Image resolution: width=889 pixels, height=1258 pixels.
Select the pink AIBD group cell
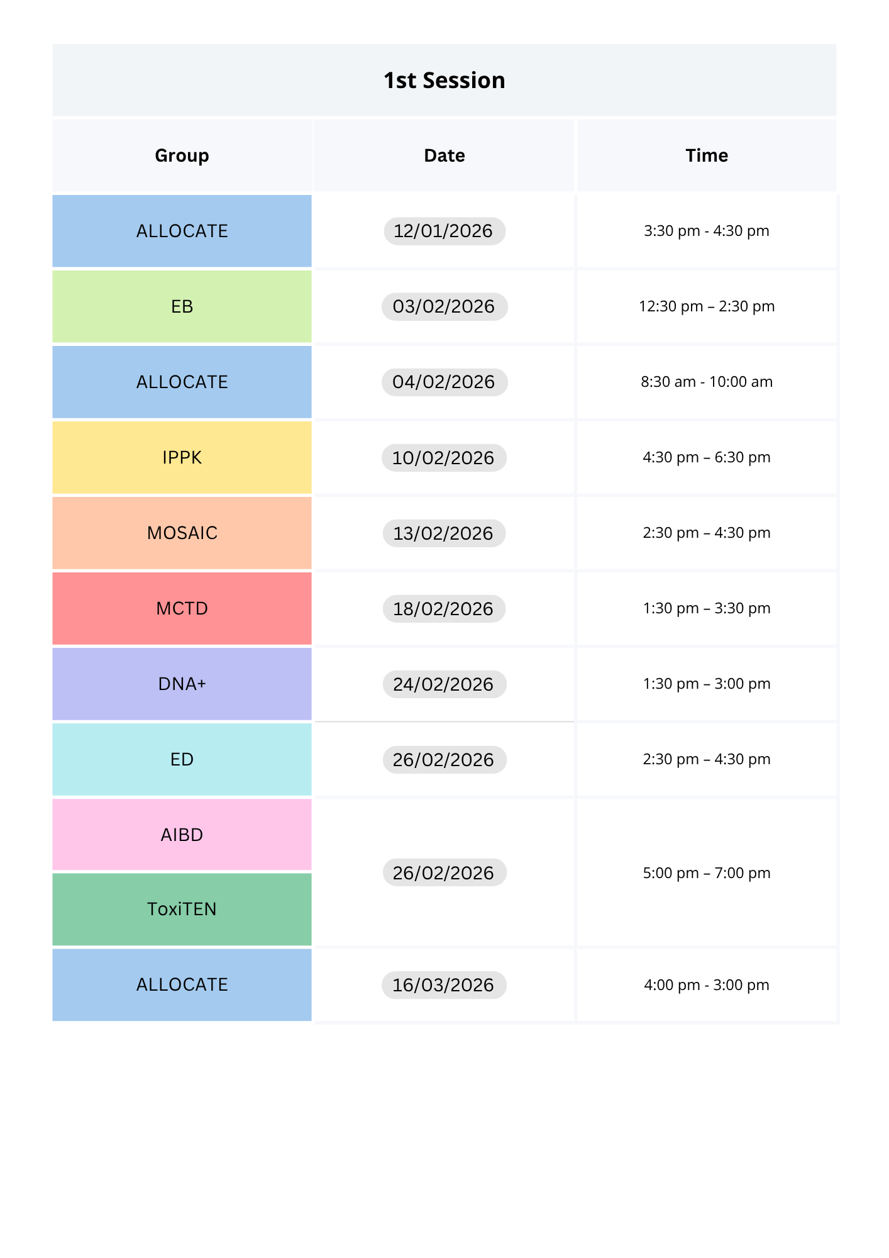pos(182,835)
